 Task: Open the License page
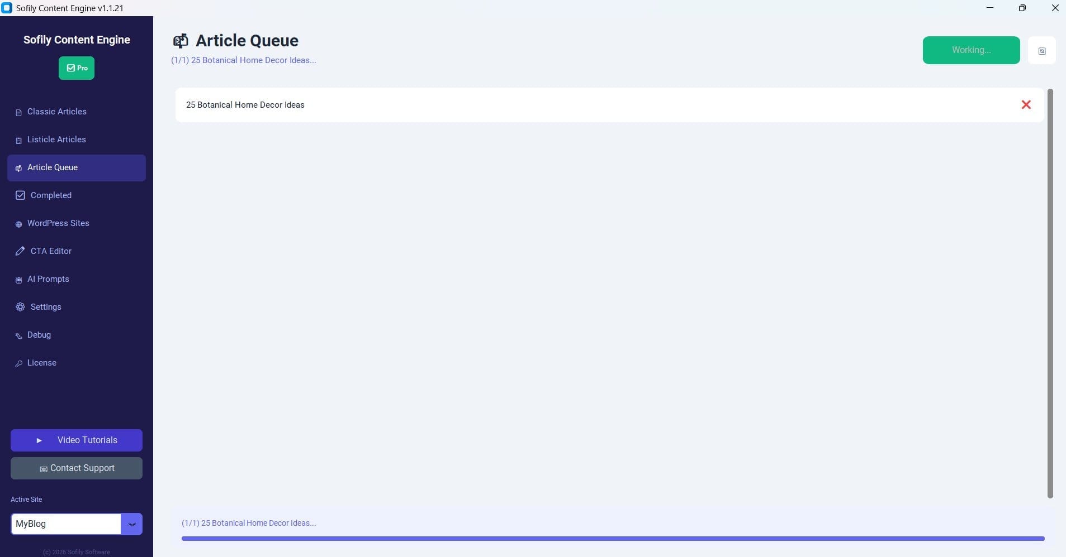[x=77, y=363]
